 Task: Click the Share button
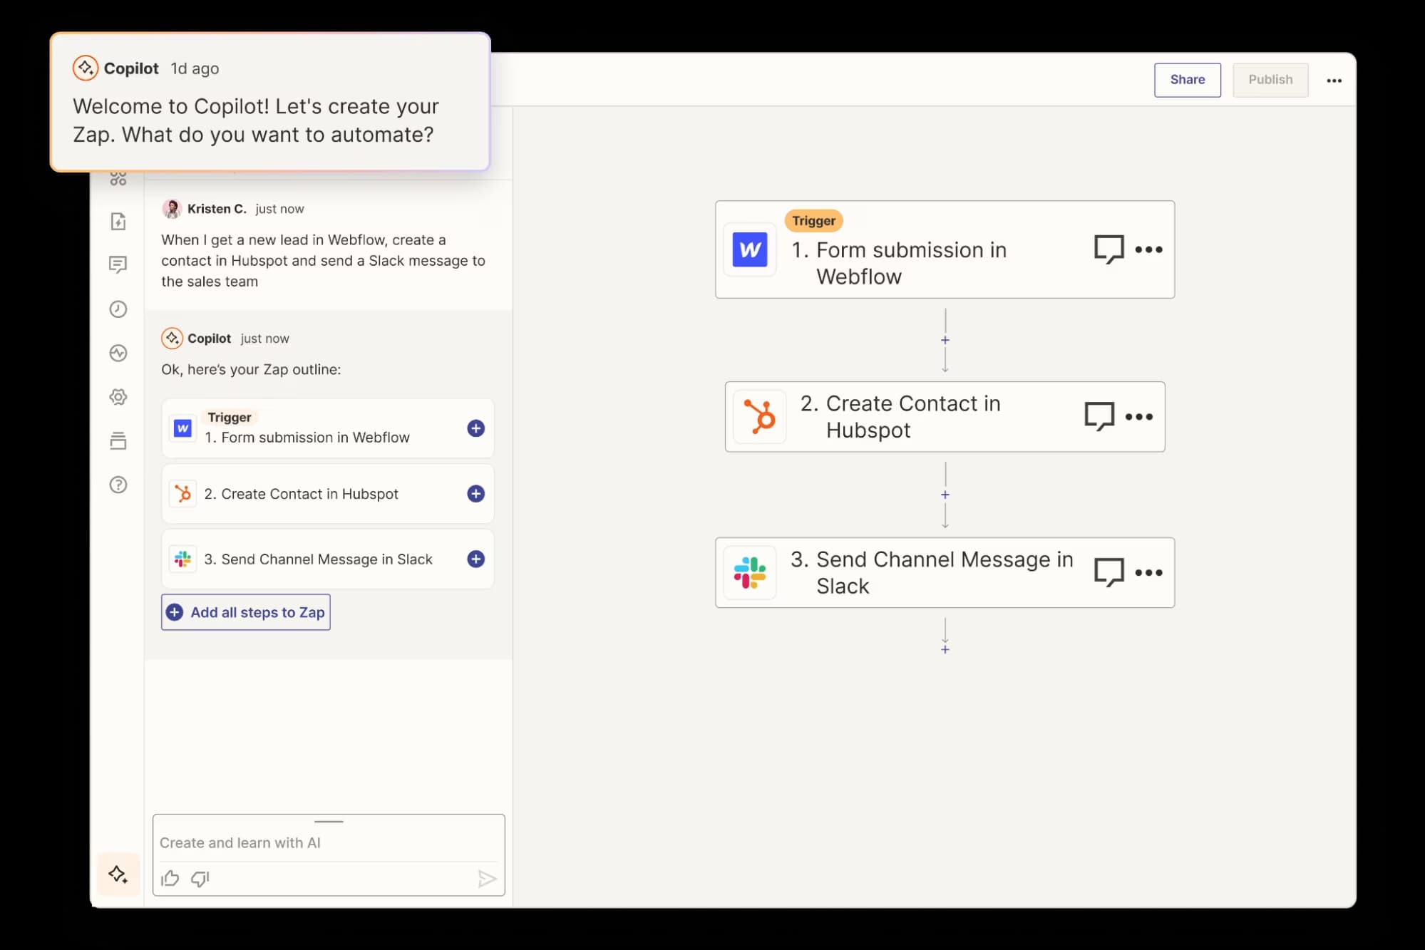point(1188,80)
